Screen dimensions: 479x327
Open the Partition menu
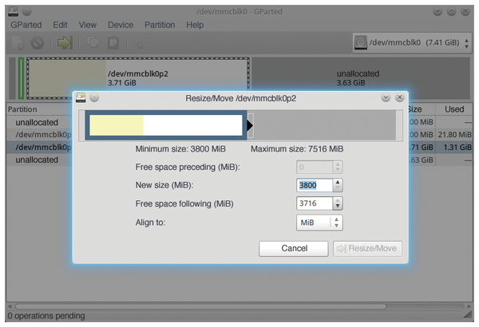point(160,25)
